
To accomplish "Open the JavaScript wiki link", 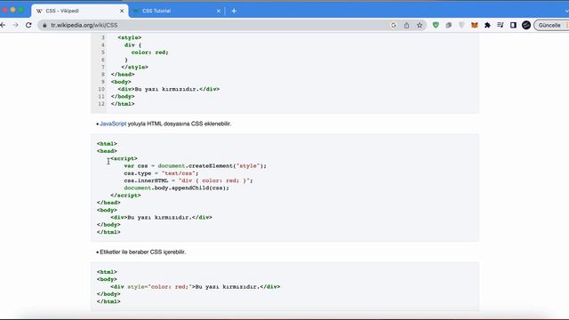I will pyautogui.click(x=113, y=124).
